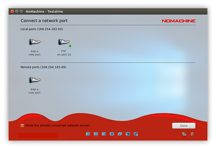Click the power disconnect icon
Image resolution: width=216 pixels, height=148 pixels.
[x=192, y=134]
